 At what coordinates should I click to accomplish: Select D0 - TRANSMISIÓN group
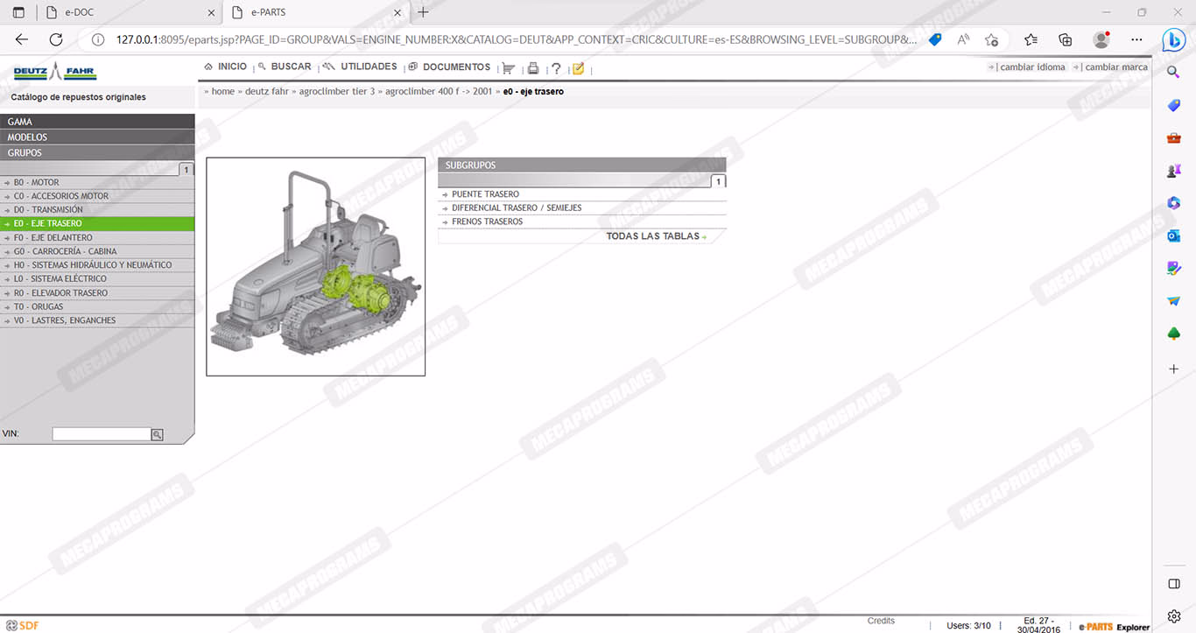pyautogui.click(x=97, y=210)
